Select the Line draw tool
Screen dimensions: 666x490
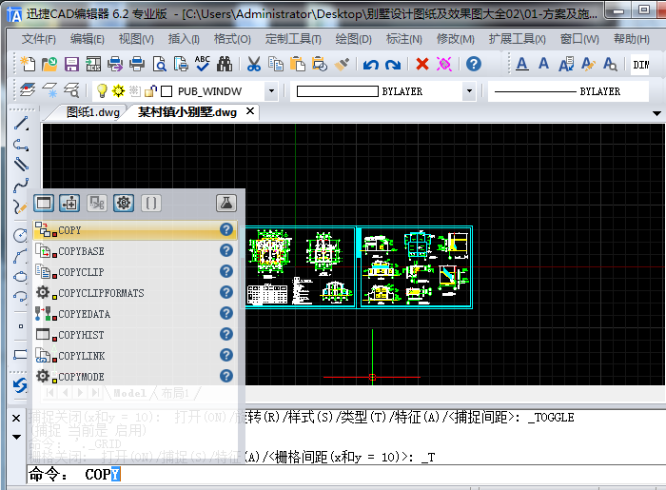click(21, 123)
